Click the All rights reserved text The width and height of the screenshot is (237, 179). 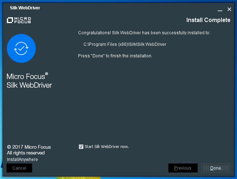pyautogui.click(x=26, y=153)
